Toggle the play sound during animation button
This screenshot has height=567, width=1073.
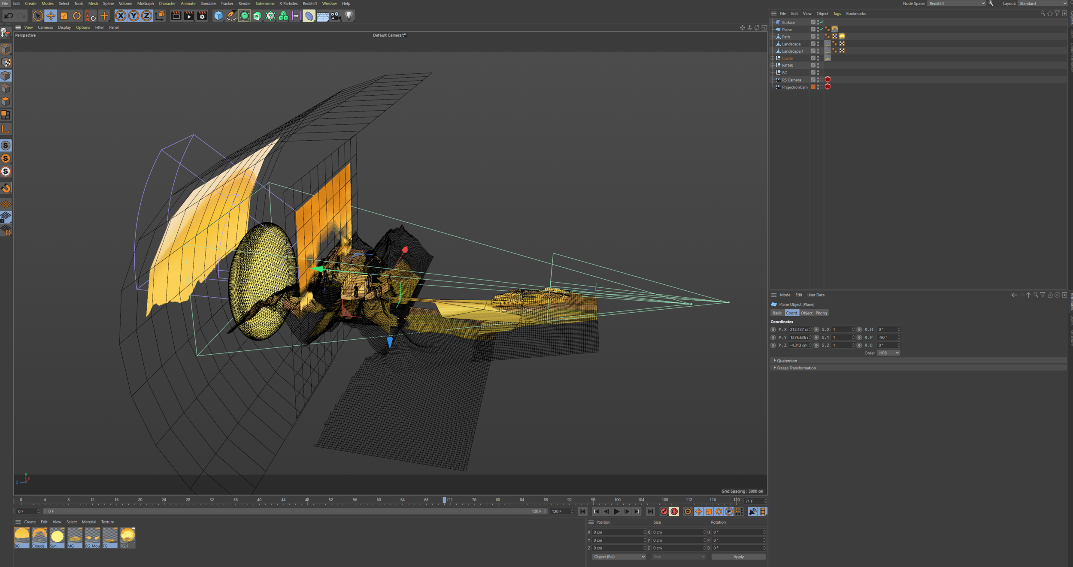point(752,511)
